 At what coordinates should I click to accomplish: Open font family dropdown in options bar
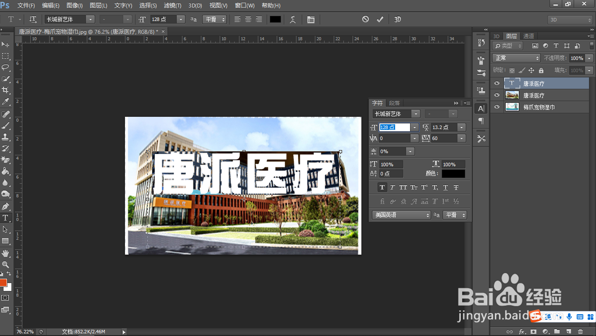(x=90, y=19)
